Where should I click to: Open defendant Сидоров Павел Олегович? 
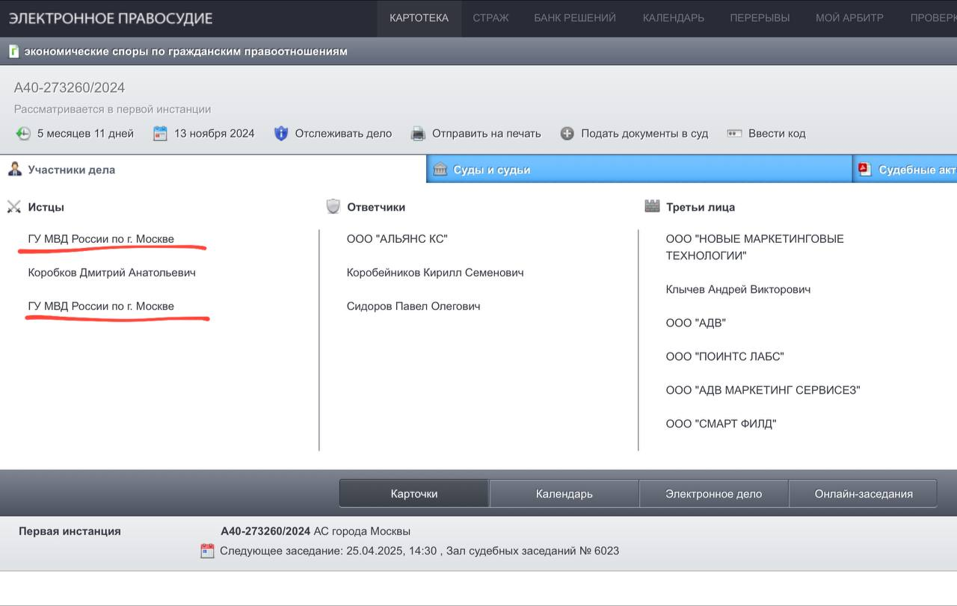click(x=413, y=306)
